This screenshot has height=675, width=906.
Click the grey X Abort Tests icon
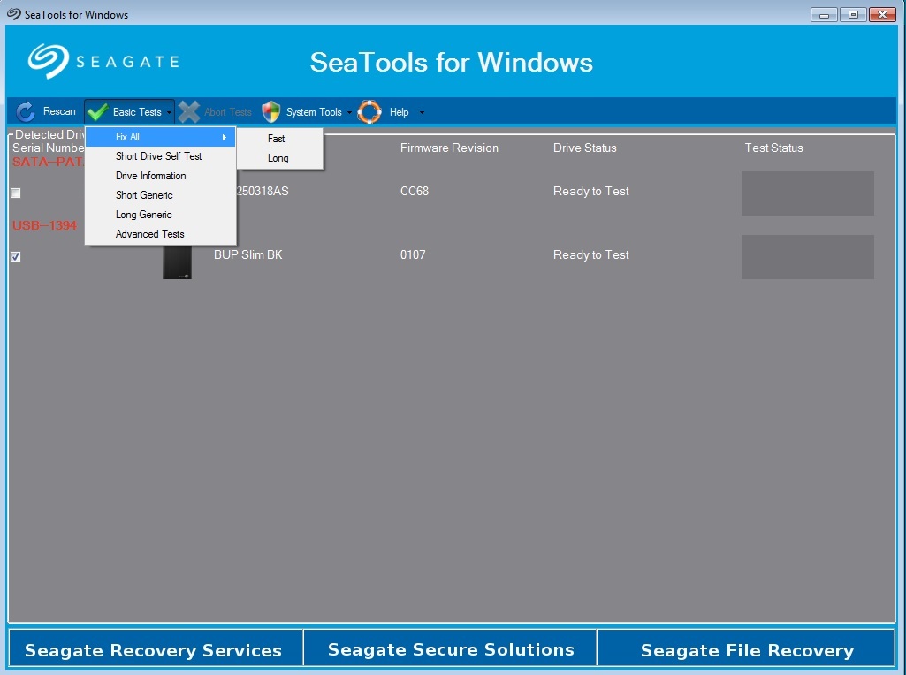[x=188, y=111]
